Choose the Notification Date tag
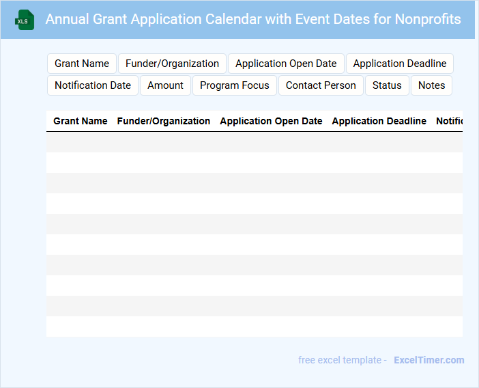The image size is (479, 388). tap(93, 85)
